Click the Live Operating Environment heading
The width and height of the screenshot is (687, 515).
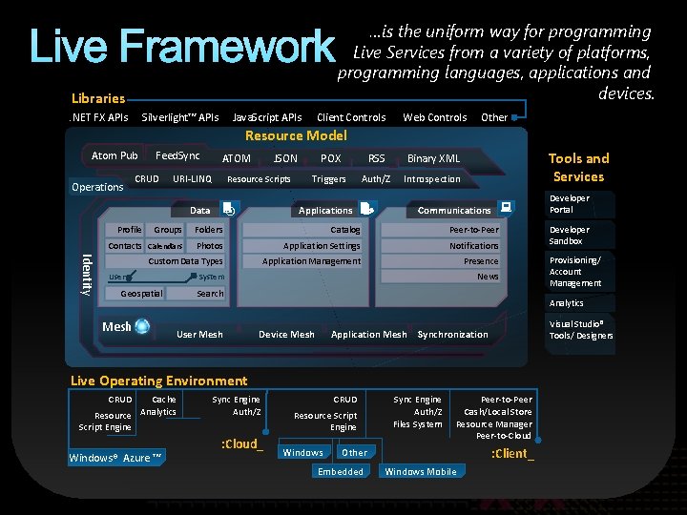(x=158, y=381)
